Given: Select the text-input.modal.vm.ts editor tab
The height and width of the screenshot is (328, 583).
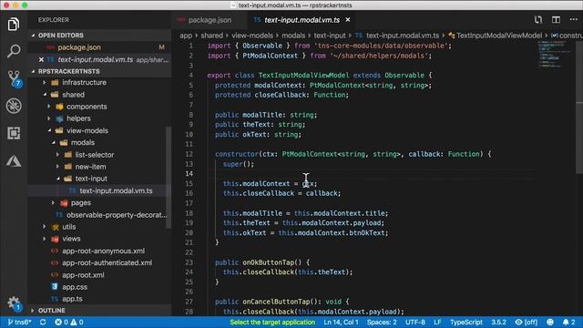Looking at the screenshot, I should (x=302, y=20).
